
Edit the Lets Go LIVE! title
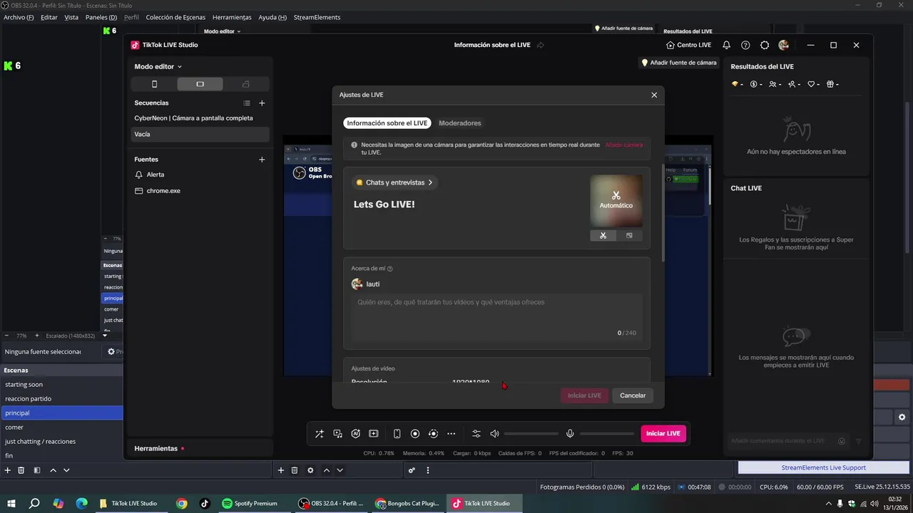(x=384, y=204)
